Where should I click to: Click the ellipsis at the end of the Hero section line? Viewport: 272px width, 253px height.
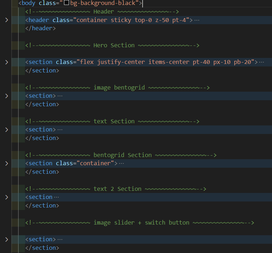[x=262, y=62]
